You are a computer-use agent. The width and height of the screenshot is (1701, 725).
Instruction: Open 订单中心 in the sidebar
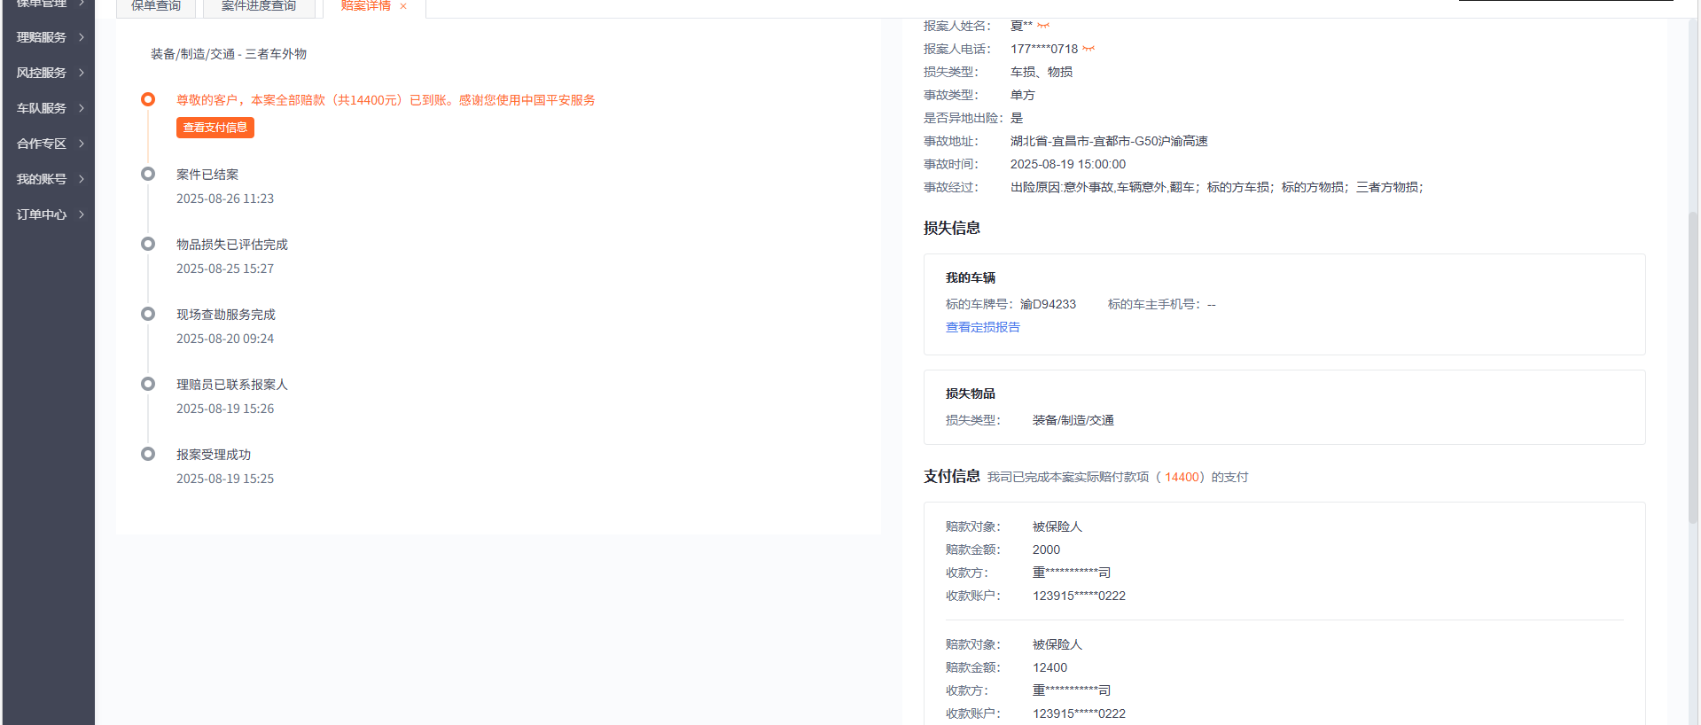pyautogui.click(x=50, y=214)
